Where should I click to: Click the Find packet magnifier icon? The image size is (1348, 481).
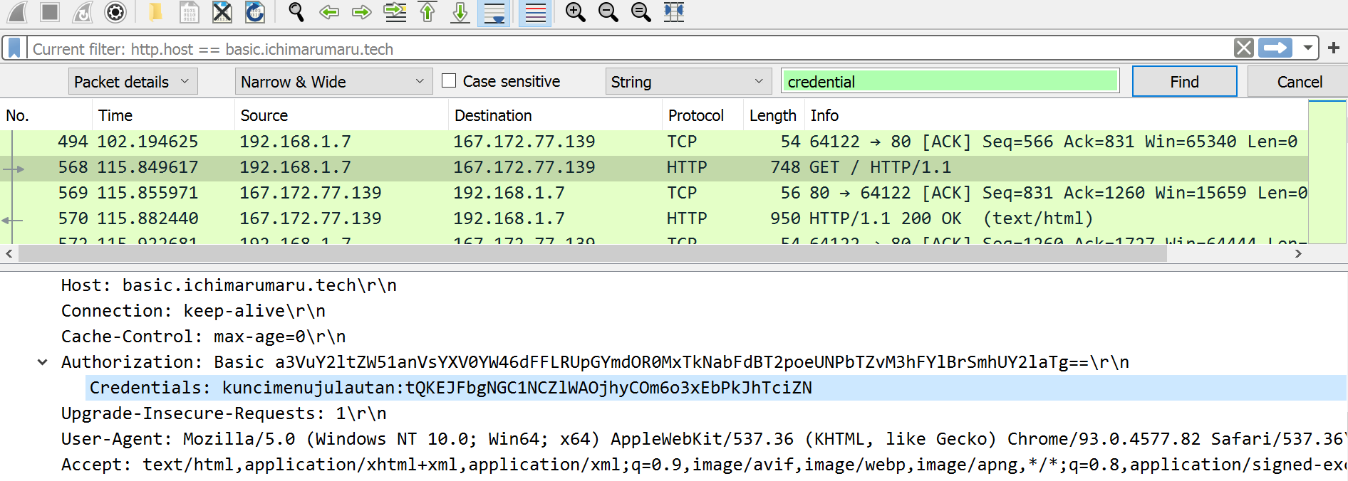coord(296,12)
